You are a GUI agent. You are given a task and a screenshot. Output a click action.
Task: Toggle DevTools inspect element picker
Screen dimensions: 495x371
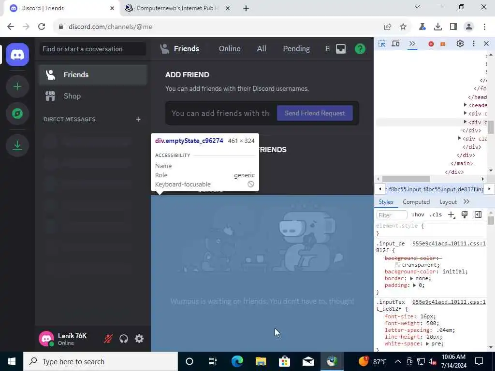382,43
